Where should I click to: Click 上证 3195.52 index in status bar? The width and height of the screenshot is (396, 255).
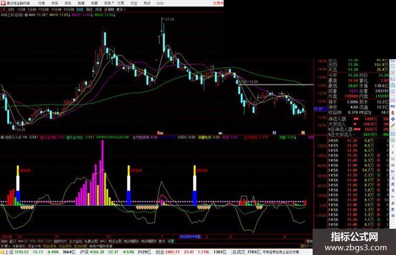tap(17, 252)
